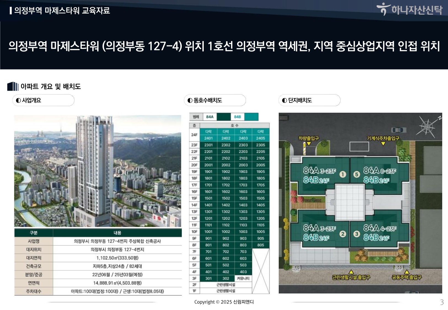Select circled number 2 on the site plan
Image resolution: width=448 pixels, height=310 pixels.
click(x=343, y=234)
